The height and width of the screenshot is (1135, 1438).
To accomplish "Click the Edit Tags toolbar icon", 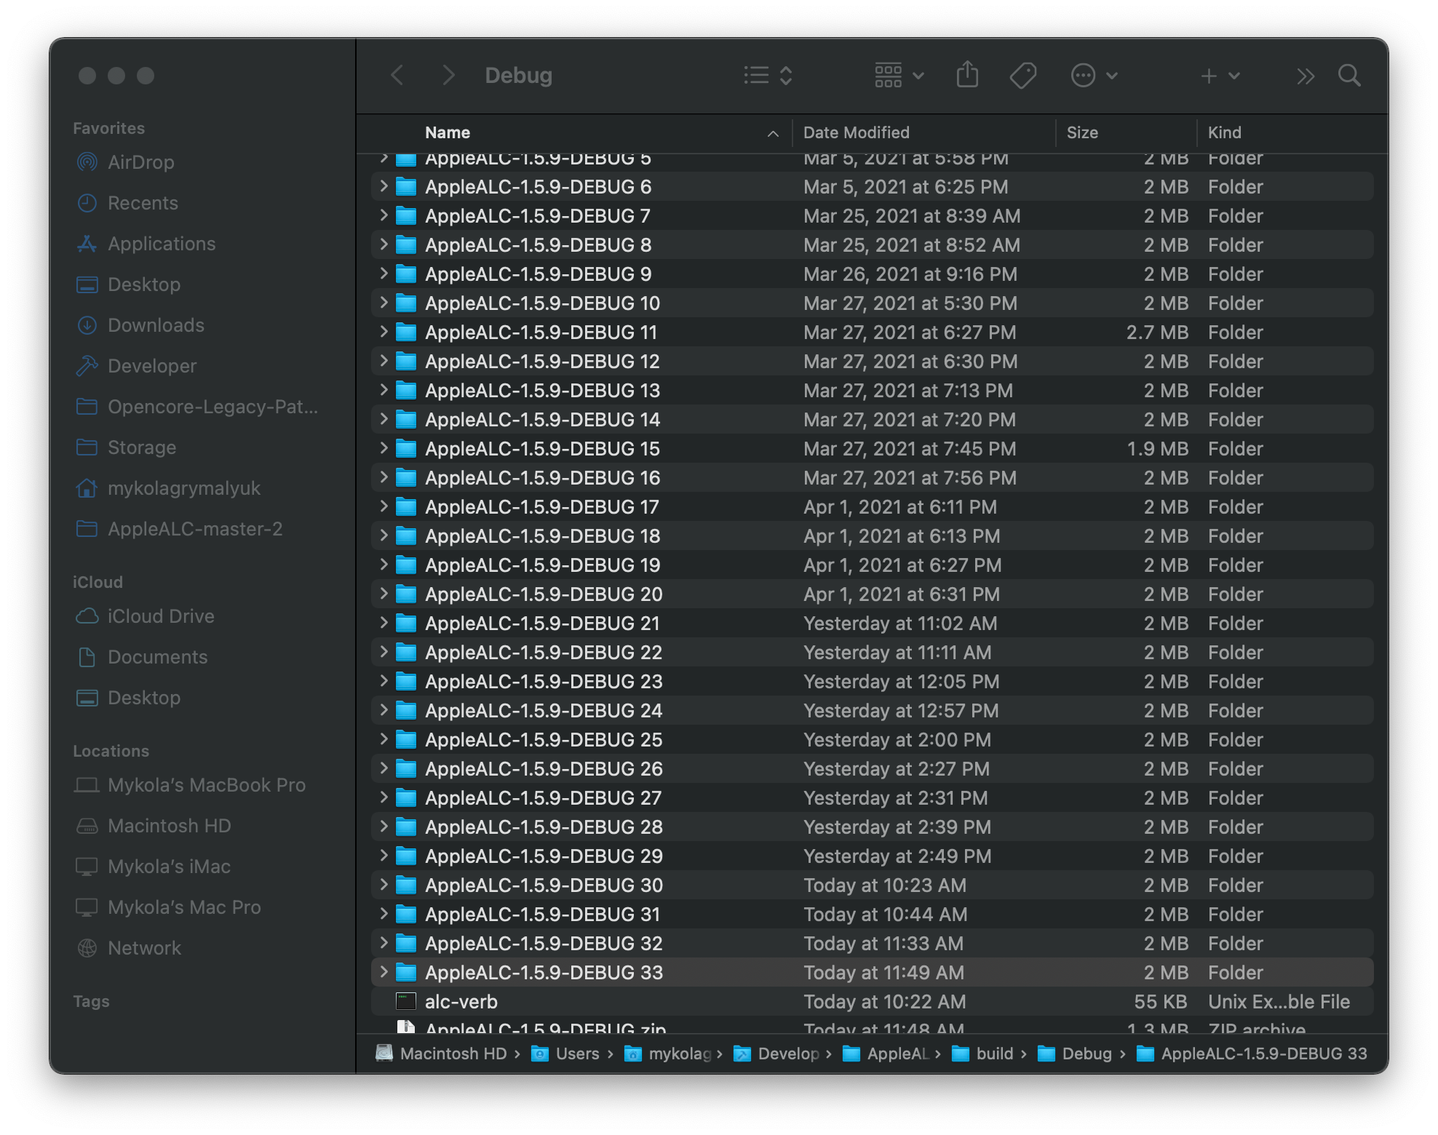I will coord(1022,75).
